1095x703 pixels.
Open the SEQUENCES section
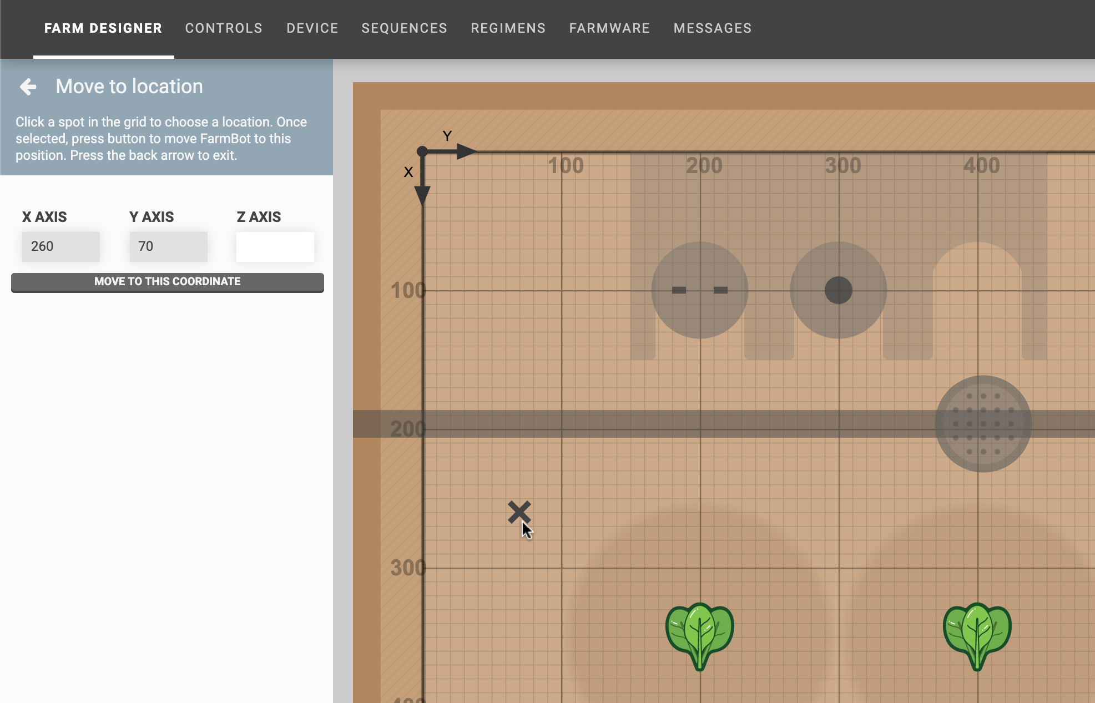click(x=404, y=28)
